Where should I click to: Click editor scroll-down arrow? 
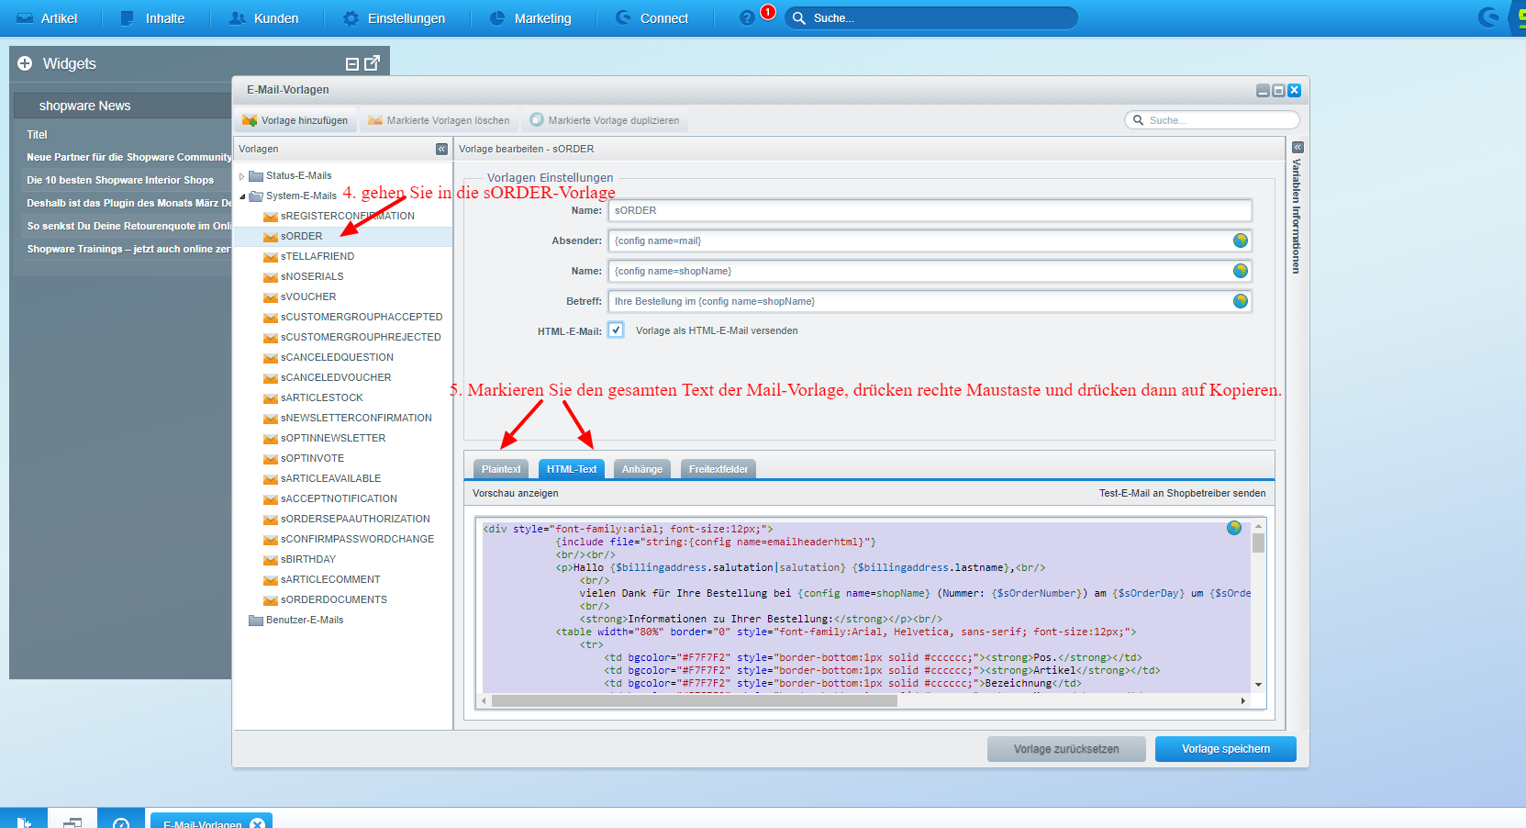point(1258,685)
